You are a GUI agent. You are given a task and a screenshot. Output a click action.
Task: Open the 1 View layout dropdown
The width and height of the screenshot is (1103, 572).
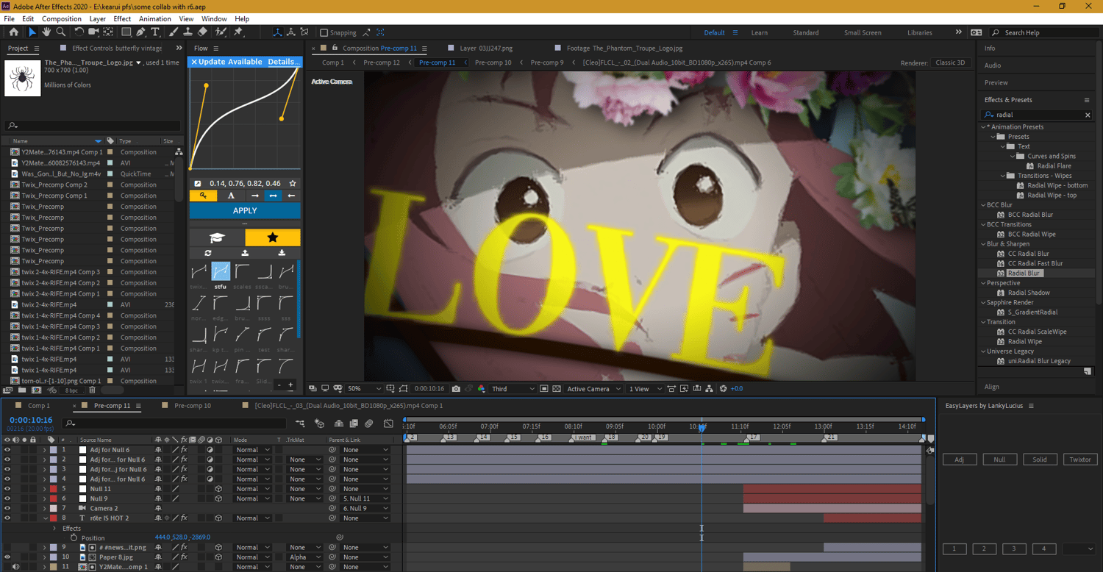point(644,389)
